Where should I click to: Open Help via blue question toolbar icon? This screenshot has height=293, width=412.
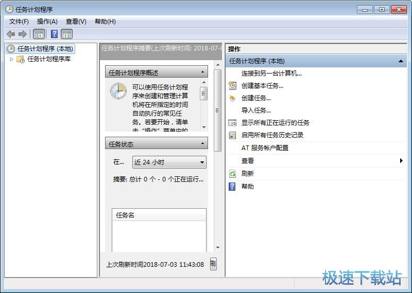(x=54, y=34)
